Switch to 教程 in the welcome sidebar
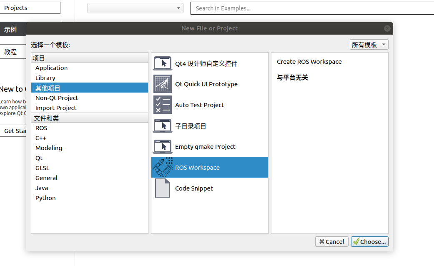The width and height of the screenshot is (434, 266). [x=13, y=52]
